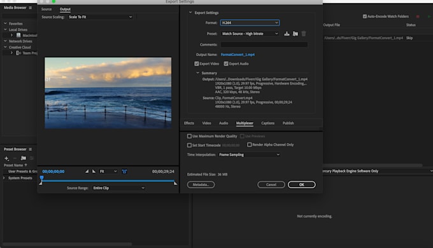Image resolution: width=433 pixels, height=248 pixels.
Task: Switch to the Source tab
Action: (x=46, y=9)
